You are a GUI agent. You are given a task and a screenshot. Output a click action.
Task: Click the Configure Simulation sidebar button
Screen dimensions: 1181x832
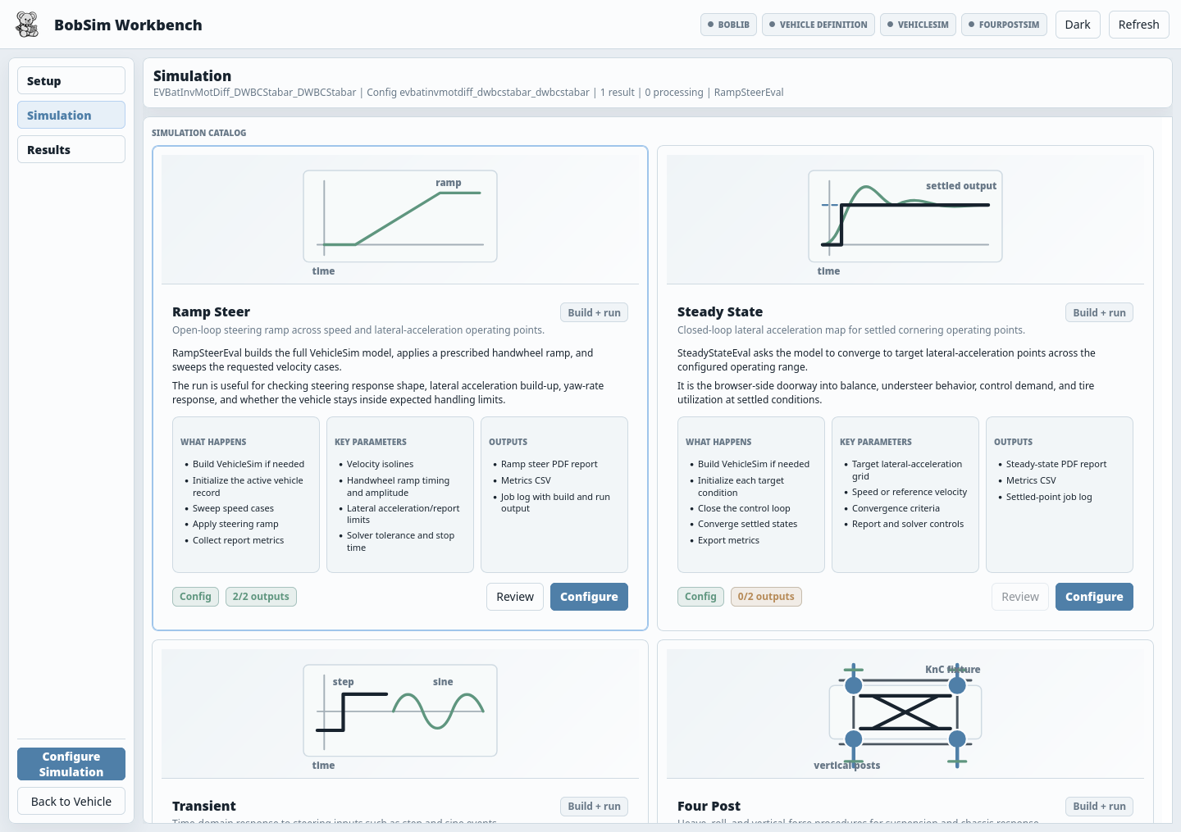(x=71, y=764)
